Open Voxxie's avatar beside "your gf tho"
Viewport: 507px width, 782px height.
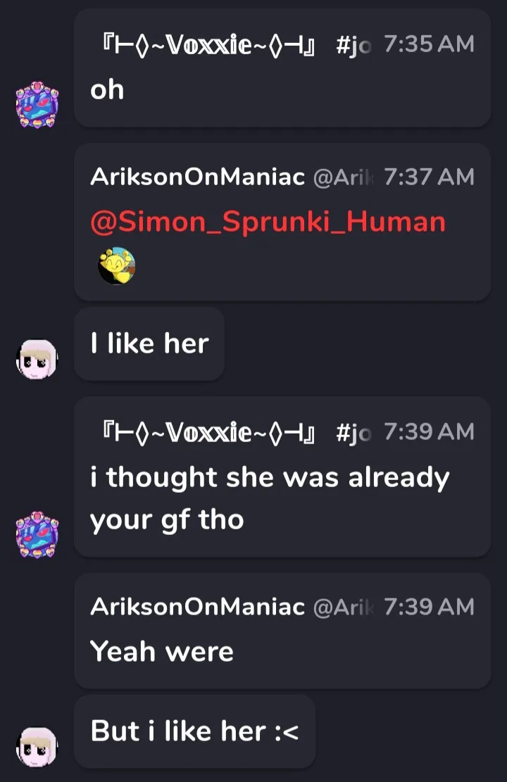tap(37, 535)
